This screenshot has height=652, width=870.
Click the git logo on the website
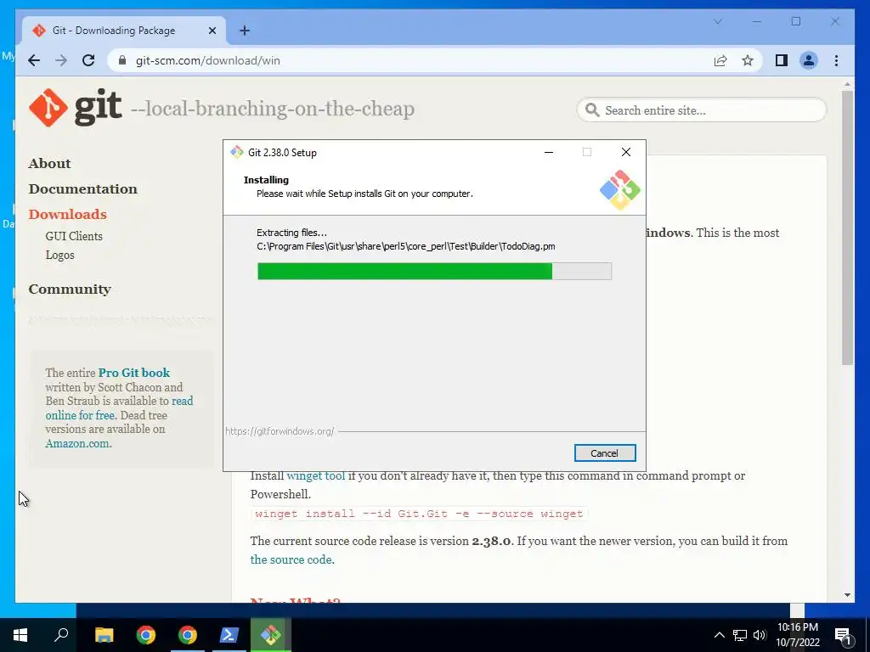75,108
